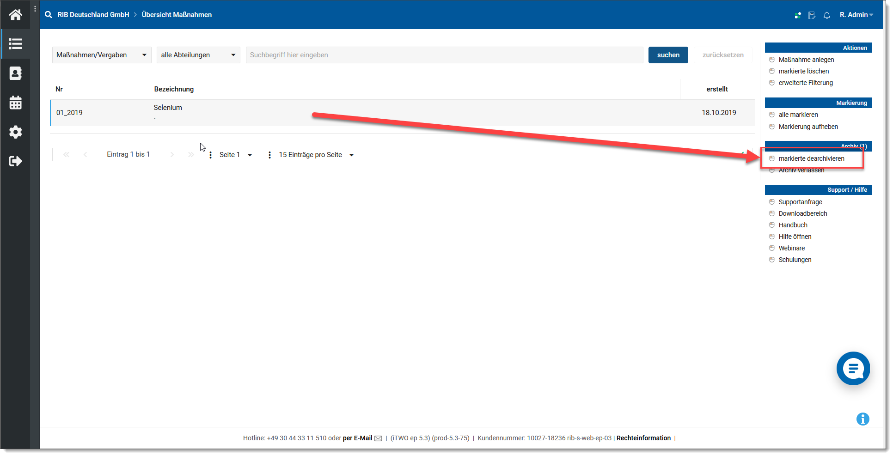This screenshot has height=456, width=893.
Task: Click the date 18.10.2019 cell
Action: (x=719, y=113)
